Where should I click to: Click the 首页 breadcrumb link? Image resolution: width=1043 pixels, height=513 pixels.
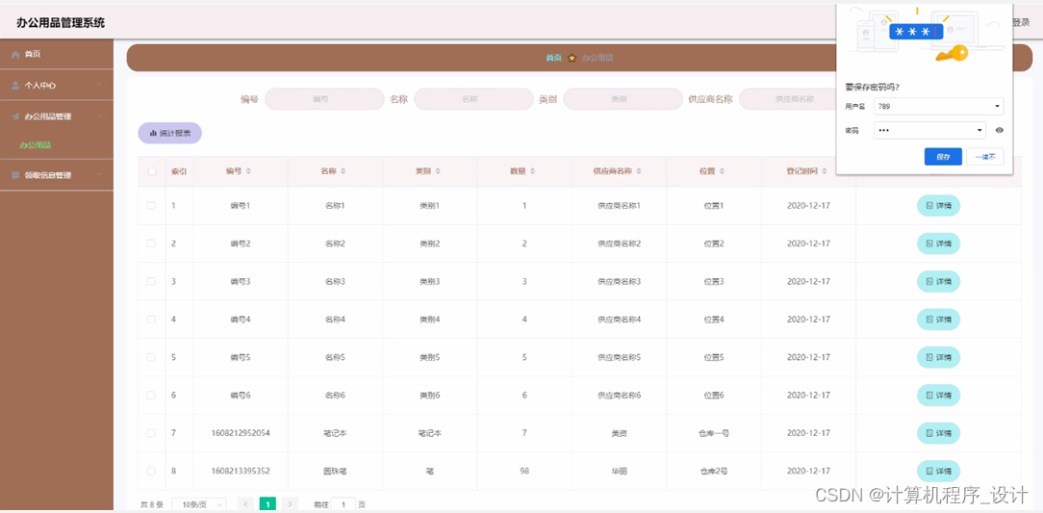click(553, 58)
